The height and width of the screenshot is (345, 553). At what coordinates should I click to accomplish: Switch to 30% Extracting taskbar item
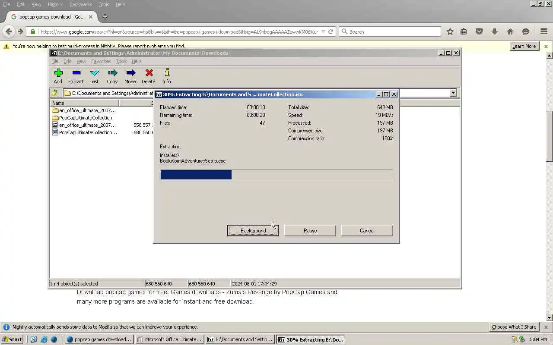click(x=311, y=339)
